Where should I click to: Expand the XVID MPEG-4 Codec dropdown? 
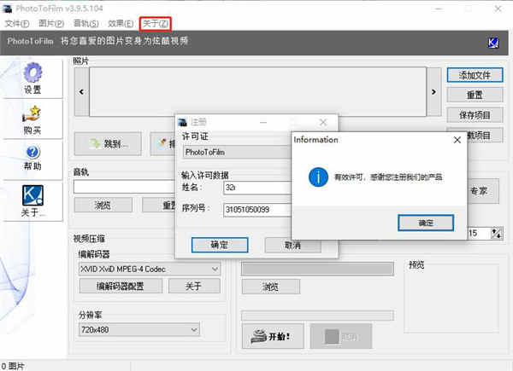(x=215, y=270)
